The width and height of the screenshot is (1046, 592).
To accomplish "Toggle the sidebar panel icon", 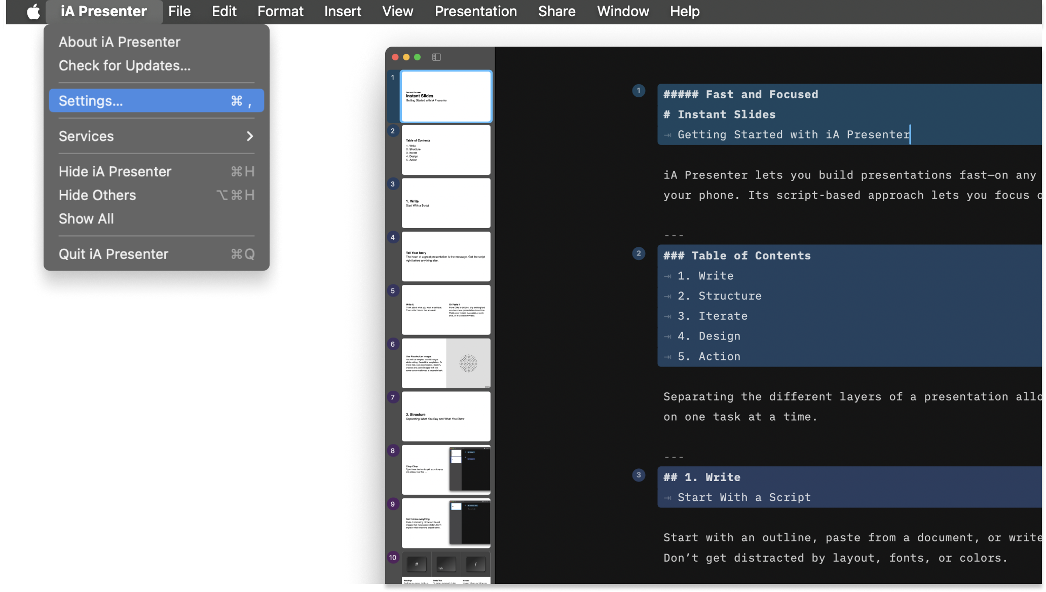I will tap(436, 57).
